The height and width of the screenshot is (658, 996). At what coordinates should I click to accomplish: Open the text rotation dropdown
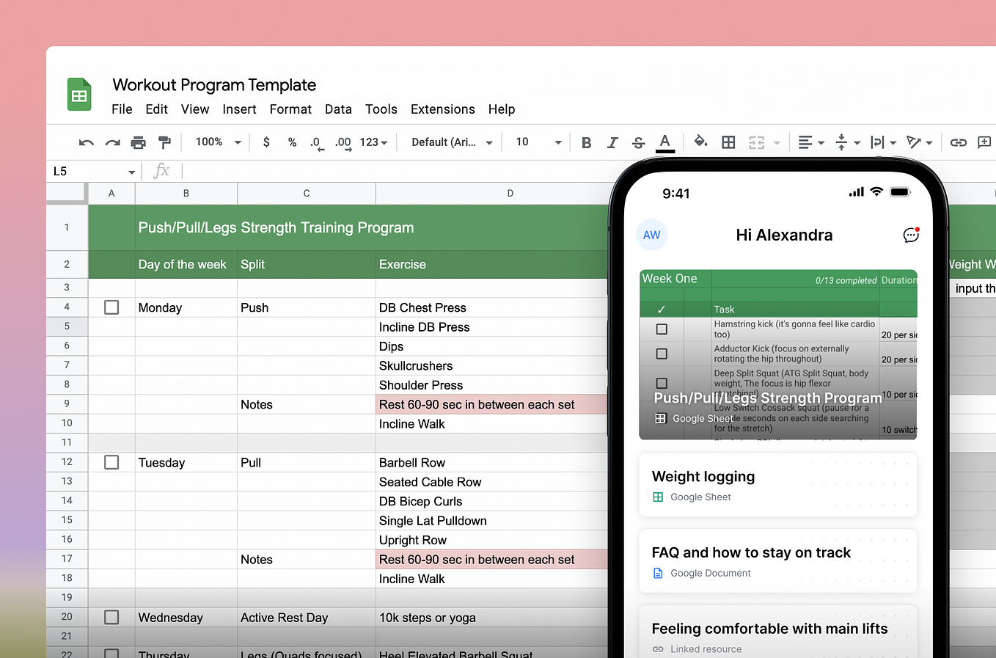[919, 142]
